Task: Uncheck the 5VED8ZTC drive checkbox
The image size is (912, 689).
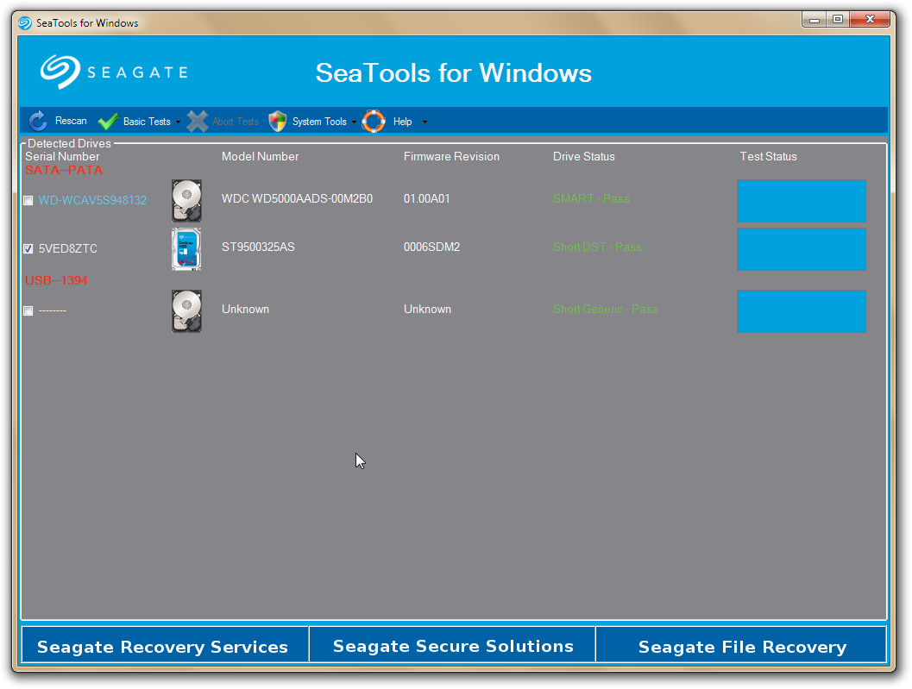Action: (x=27, y=248)
